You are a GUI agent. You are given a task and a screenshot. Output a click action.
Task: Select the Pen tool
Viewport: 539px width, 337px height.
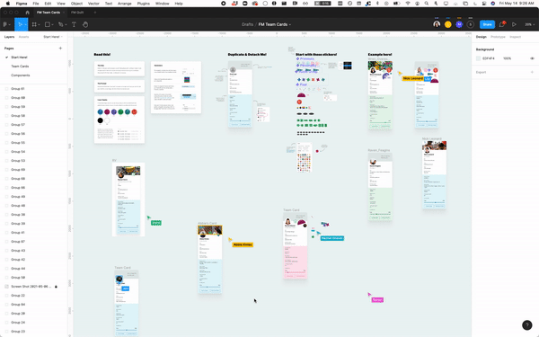click(x=60, y=24)
